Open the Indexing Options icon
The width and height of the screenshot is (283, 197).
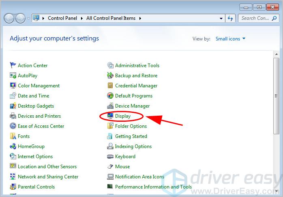(x=110, y=146)
